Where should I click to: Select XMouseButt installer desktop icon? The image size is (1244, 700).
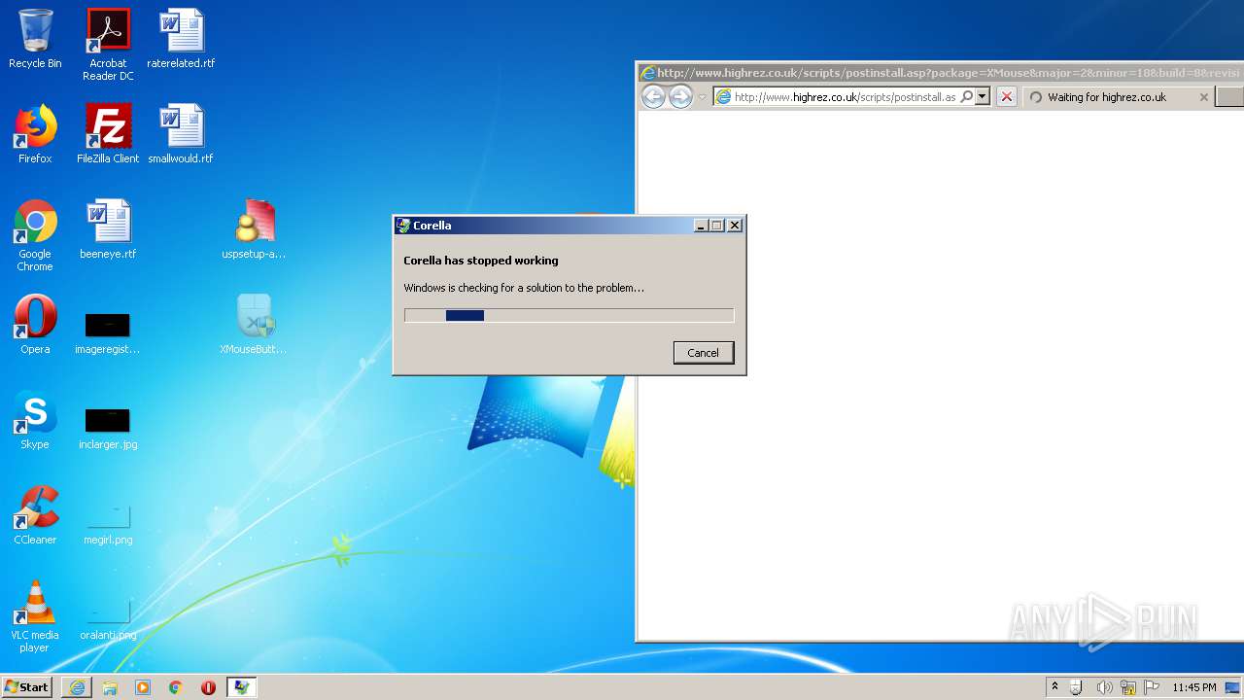coord(254,325)
